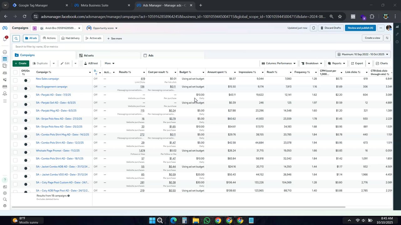401x225 pixels.
Task: Open the Help question mark icon
Action: point(5,180)
